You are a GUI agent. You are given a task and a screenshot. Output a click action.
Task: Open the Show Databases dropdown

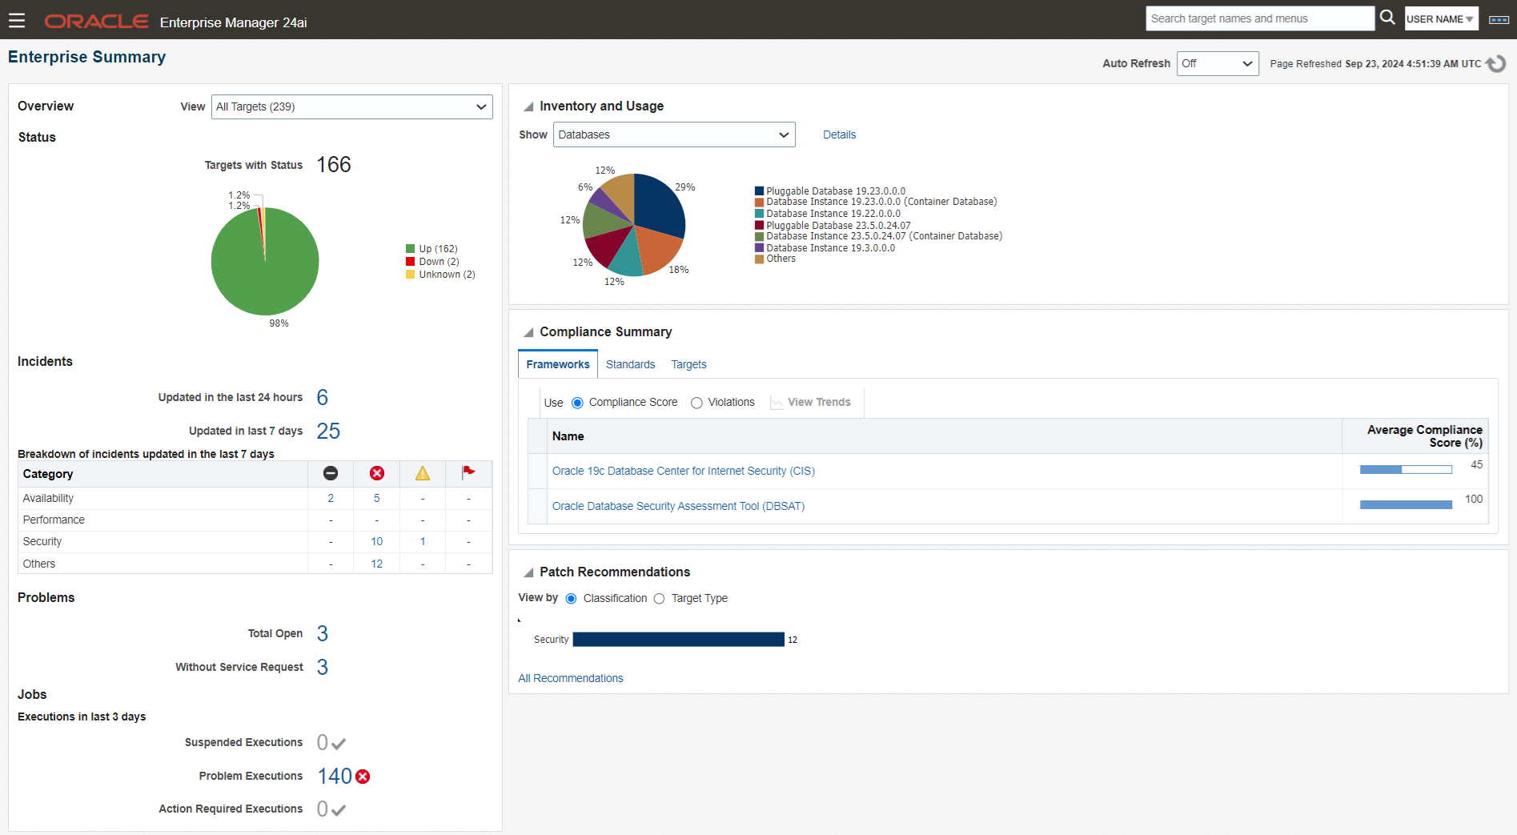tap(674, 134)
